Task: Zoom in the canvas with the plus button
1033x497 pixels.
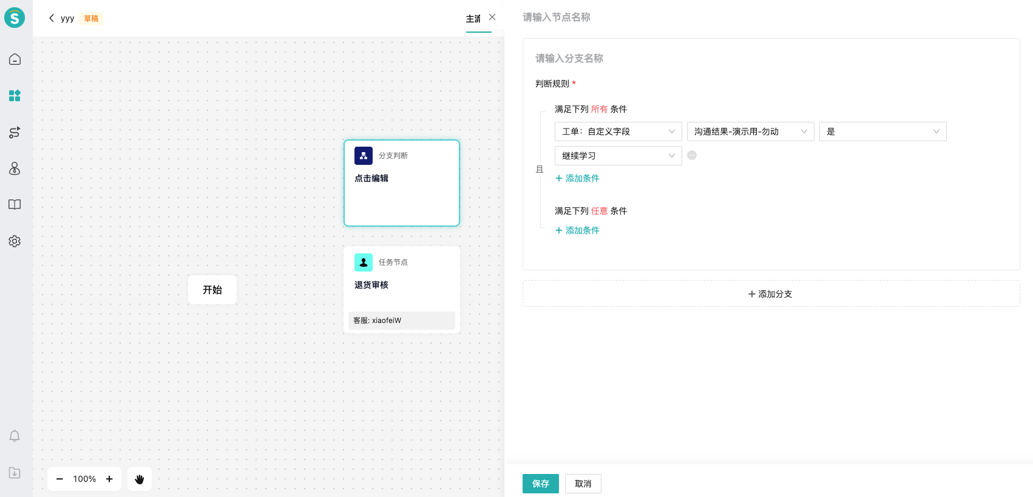Action: (109, 479)
